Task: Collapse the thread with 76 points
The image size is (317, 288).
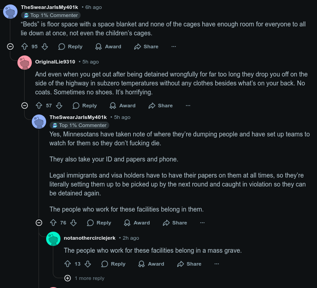Action: click(x=39, y=223)
